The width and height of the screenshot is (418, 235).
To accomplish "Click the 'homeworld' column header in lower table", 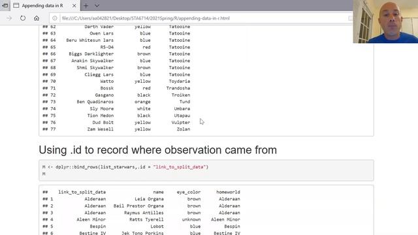I will click(228, 192).
